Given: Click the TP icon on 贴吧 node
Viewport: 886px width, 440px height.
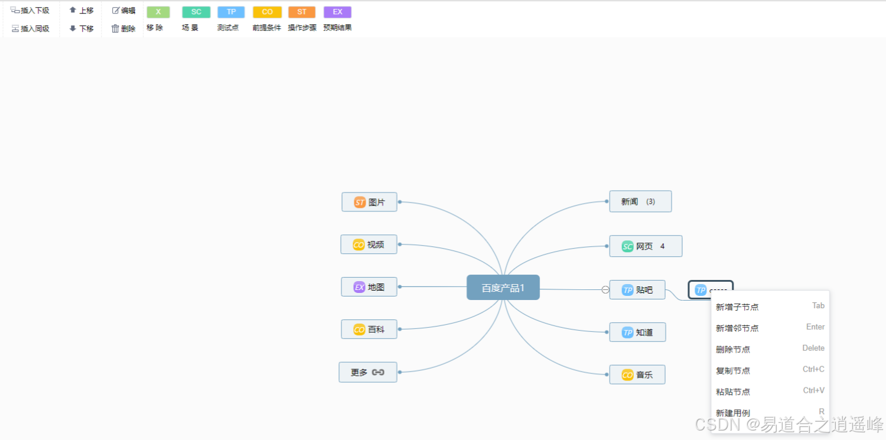Looking at the screenshot, I should click(x=628, y=290).
